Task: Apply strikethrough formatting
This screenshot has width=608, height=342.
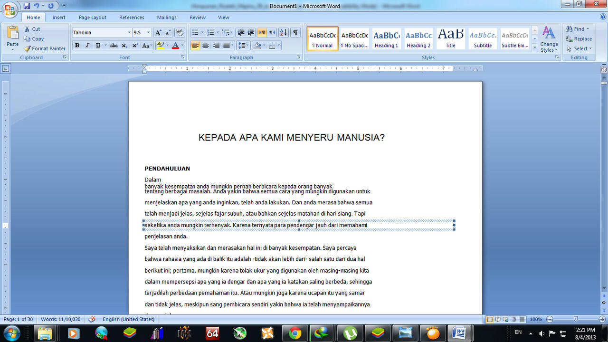Action: (x=114, y=46)
